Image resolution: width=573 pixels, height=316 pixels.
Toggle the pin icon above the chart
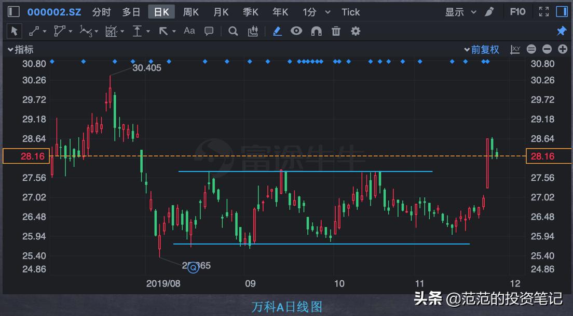pos(562,31)
